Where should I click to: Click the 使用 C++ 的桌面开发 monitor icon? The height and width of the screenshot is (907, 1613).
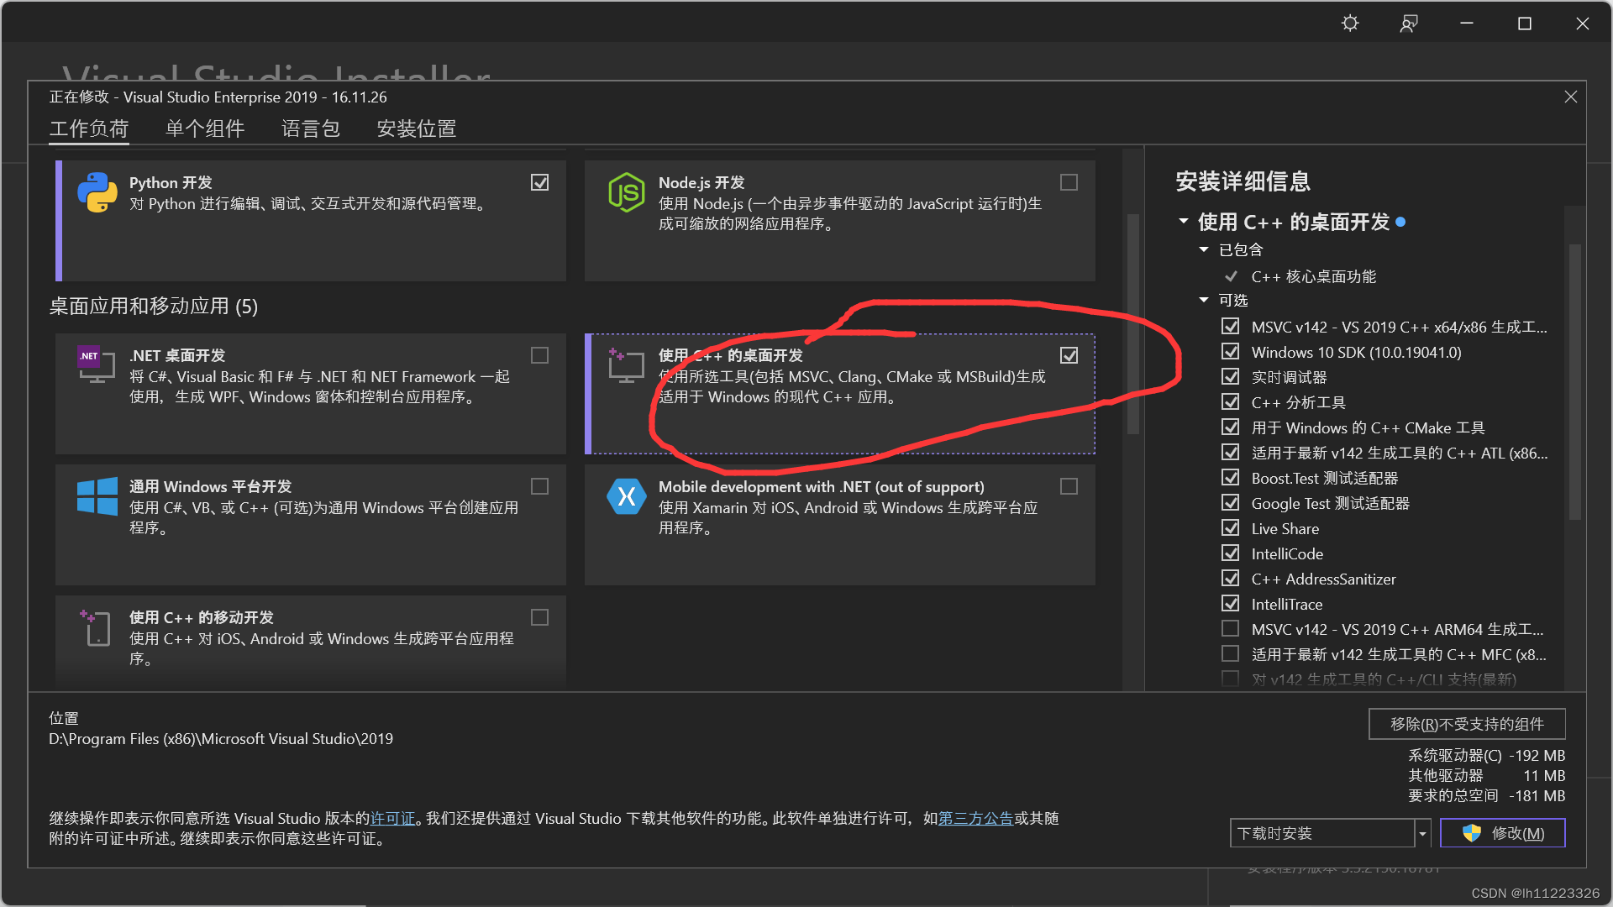(x=625, y=364)
